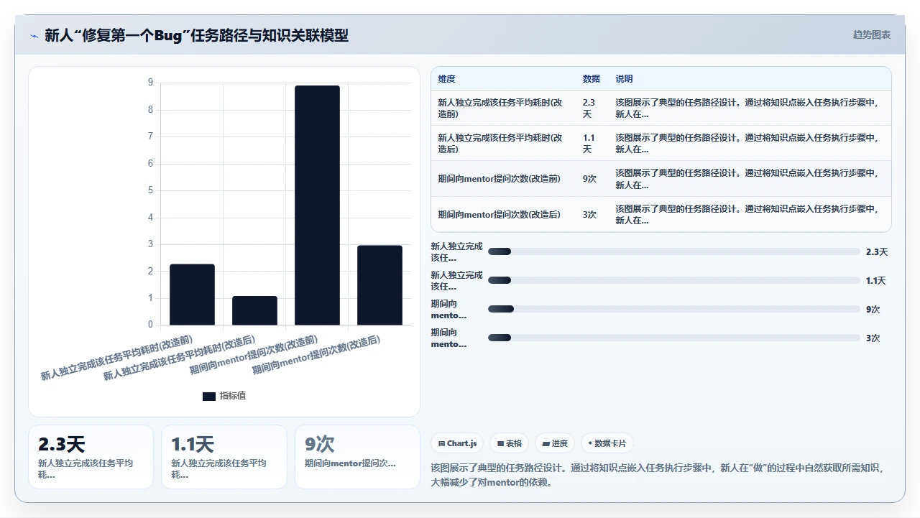Click the 数据卡片 tag icon

(x=590, y=444)
